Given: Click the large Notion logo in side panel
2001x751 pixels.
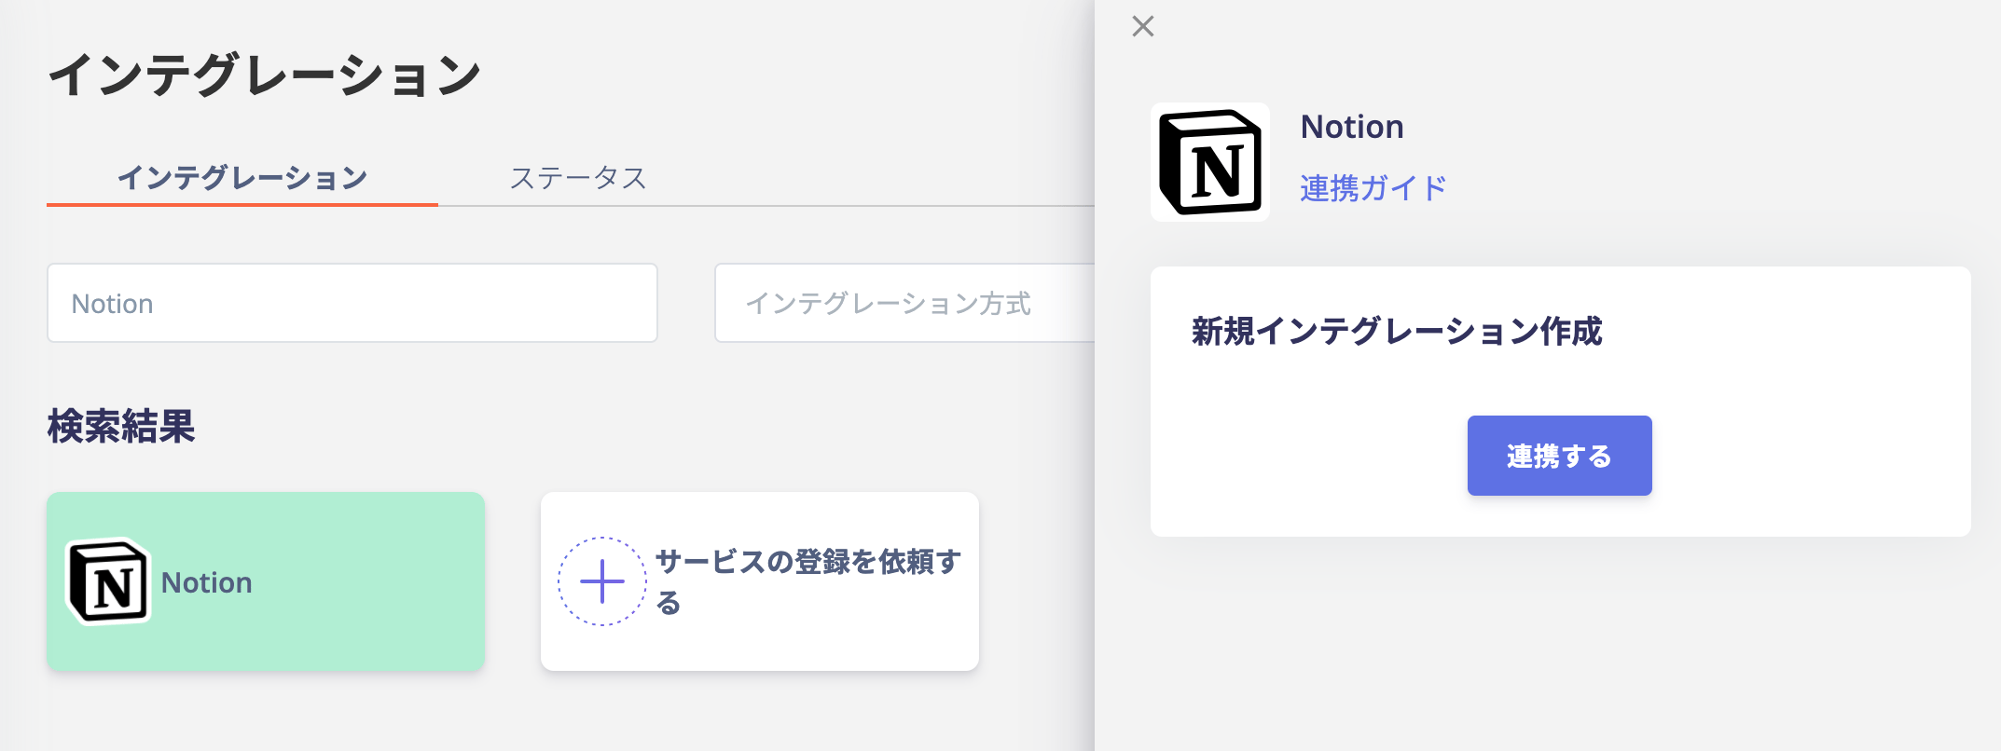Looking at the screenshot, I should [1209, 162].
